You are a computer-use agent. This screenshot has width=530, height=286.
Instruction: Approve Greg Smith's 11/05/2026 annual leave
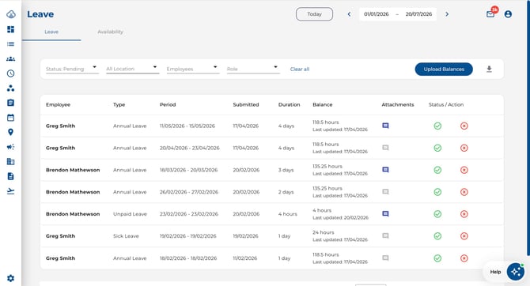pyautogui.click(x=437, y=126)
